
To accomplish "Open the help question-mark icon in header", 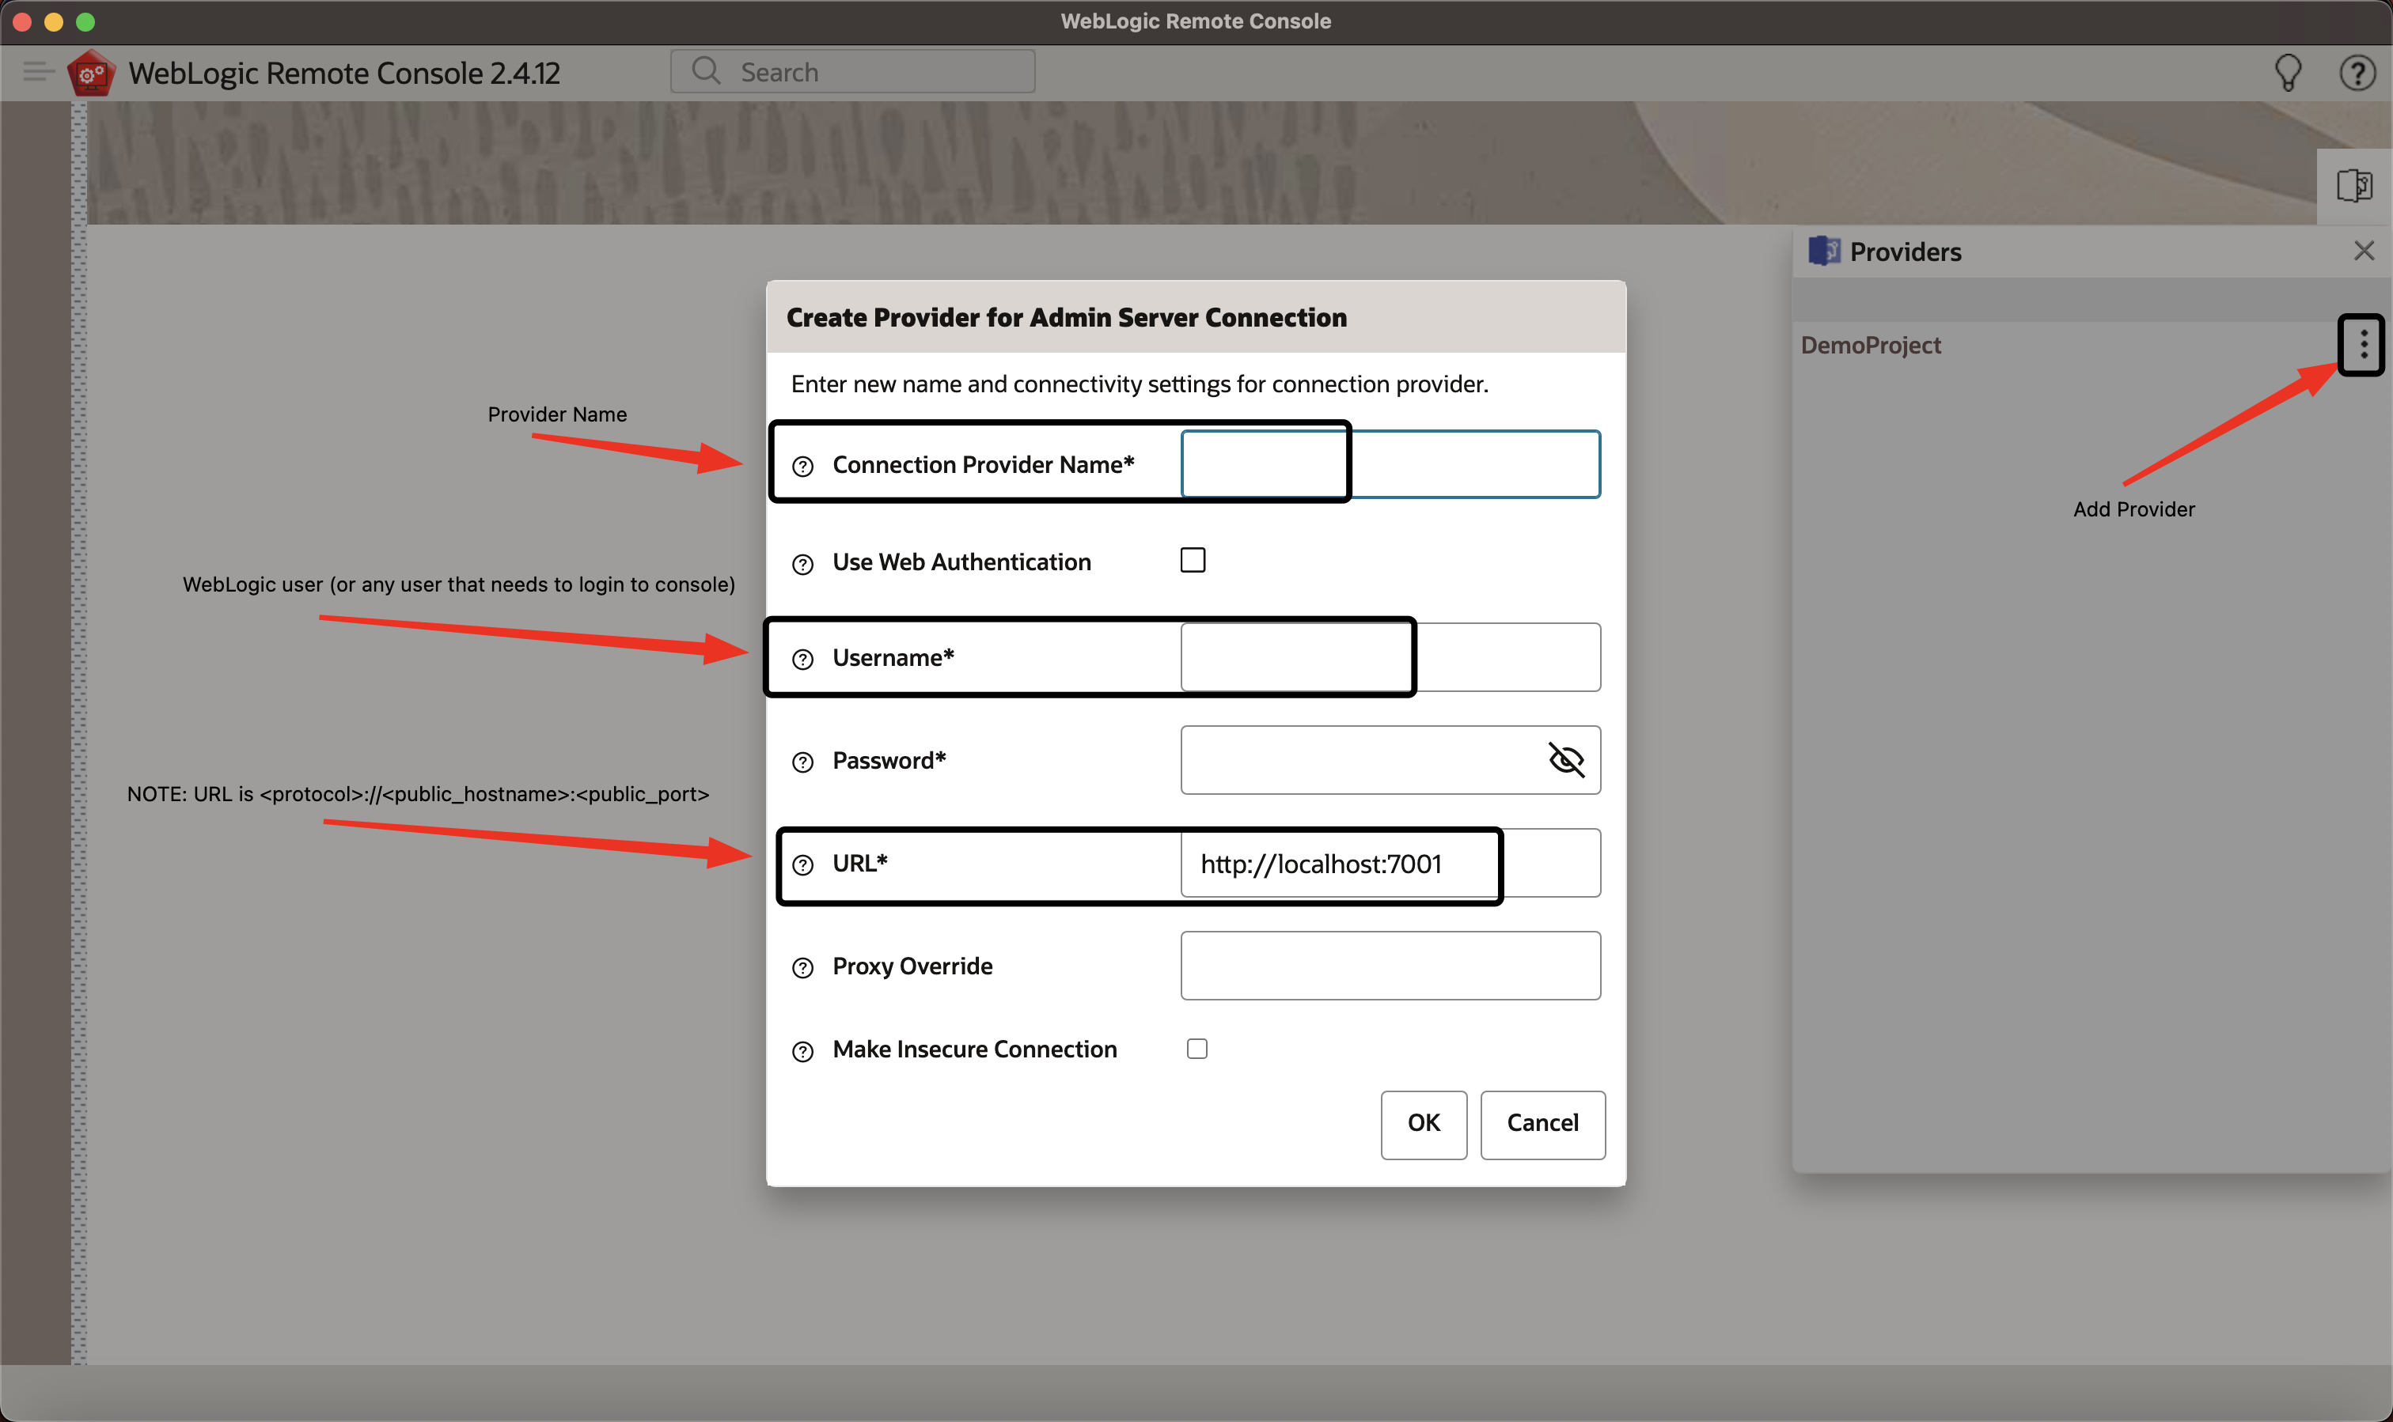I will click(x=2357, y=73).
